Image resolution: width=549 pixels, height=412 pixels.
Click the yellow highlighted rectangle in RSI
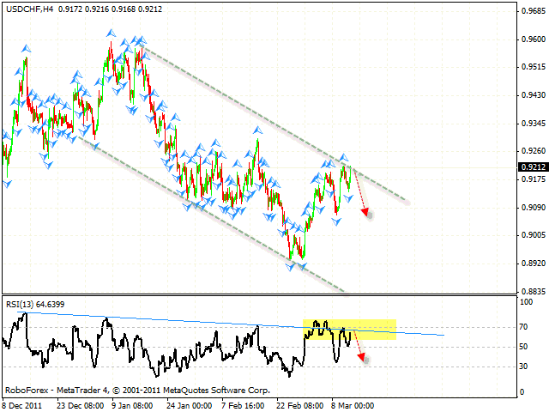click(349, 329)
